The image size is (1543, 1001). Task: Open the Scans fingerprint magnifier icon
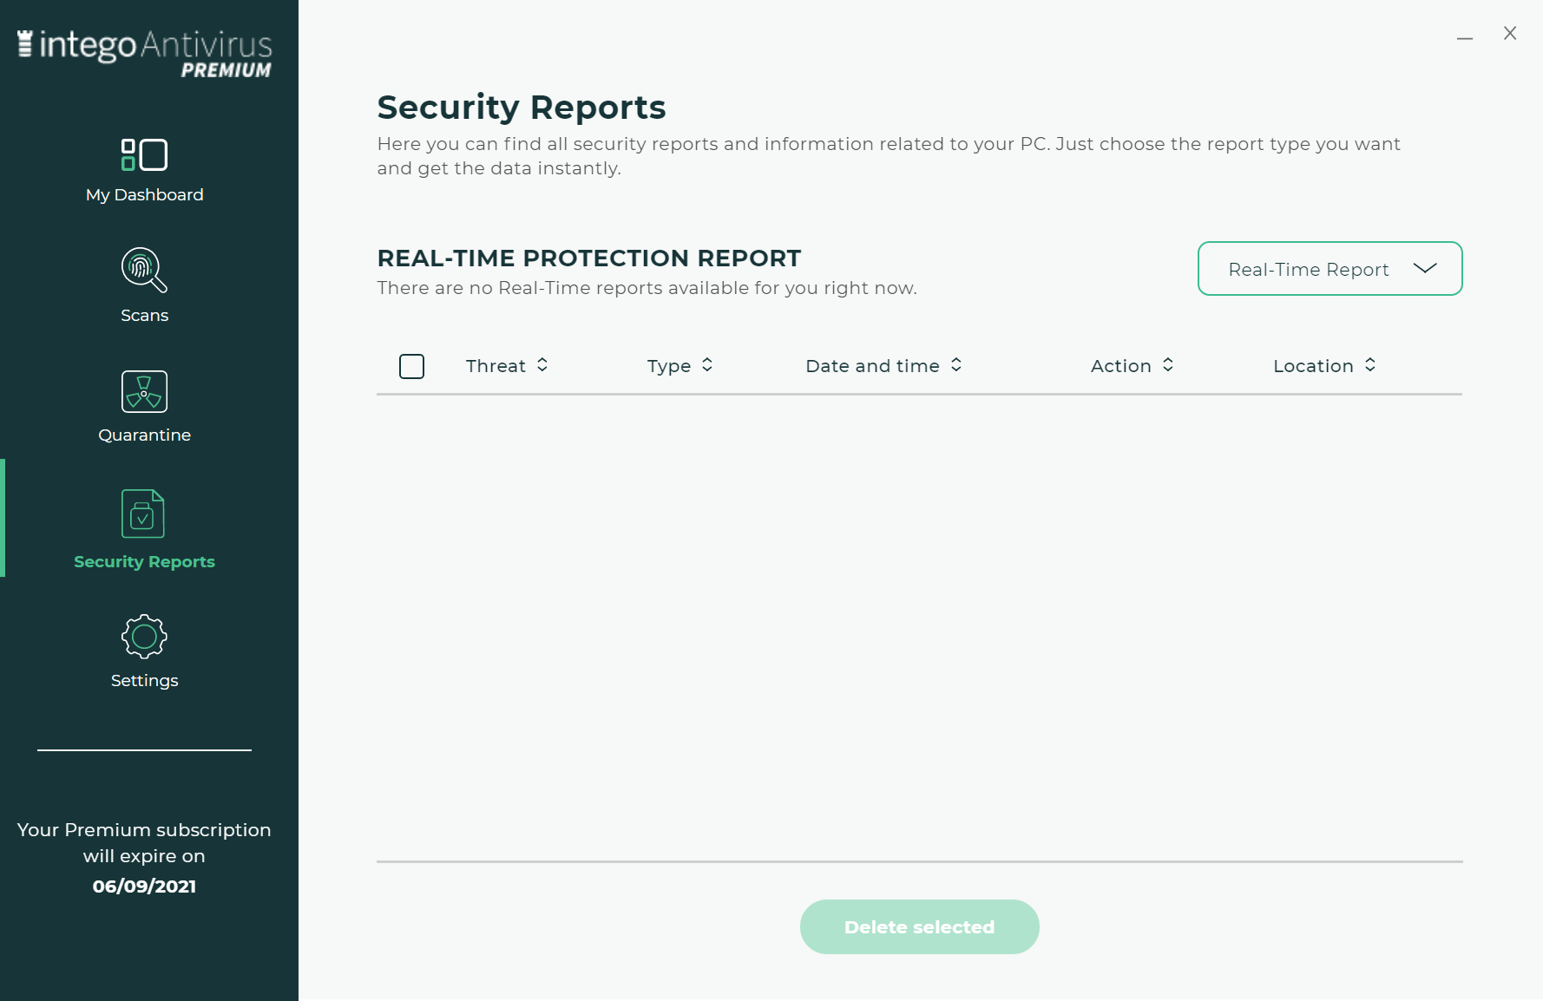point(144,270)
